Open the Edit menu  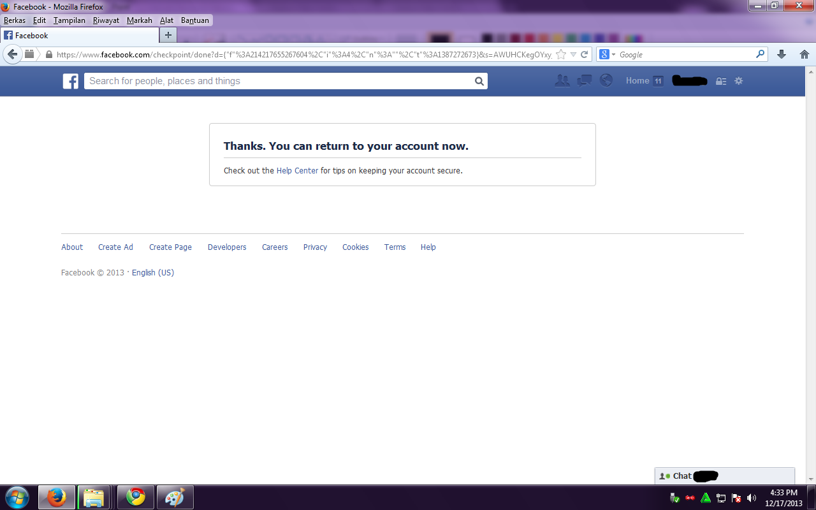(40, 20)
